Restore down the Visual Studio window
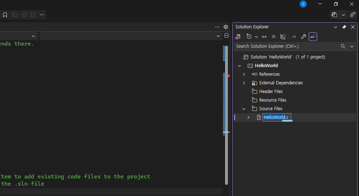The height and width of the screenshot is (196, 359). [x=336, y=4]
